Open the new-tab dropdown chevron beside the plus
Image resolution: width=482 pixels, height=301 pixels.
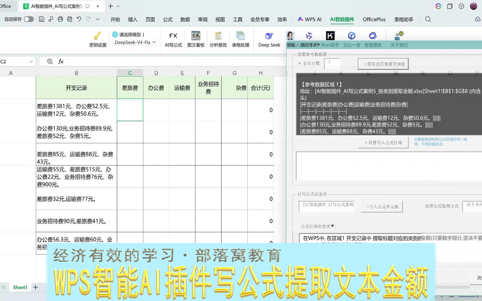(x=118, y=6)
